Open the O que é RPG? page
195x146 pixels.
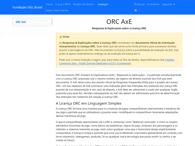[63, 4]
